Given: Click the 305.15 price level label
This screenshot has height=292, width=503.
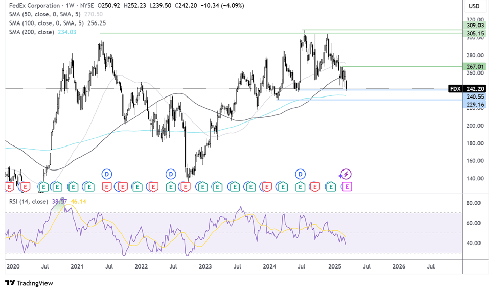Looking at the screenshot, I should pos(475,33).
